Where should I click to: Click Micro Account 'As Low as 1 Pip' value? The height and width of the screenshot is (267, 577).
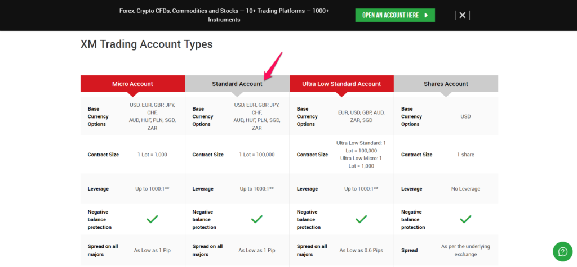click(152, 251)
